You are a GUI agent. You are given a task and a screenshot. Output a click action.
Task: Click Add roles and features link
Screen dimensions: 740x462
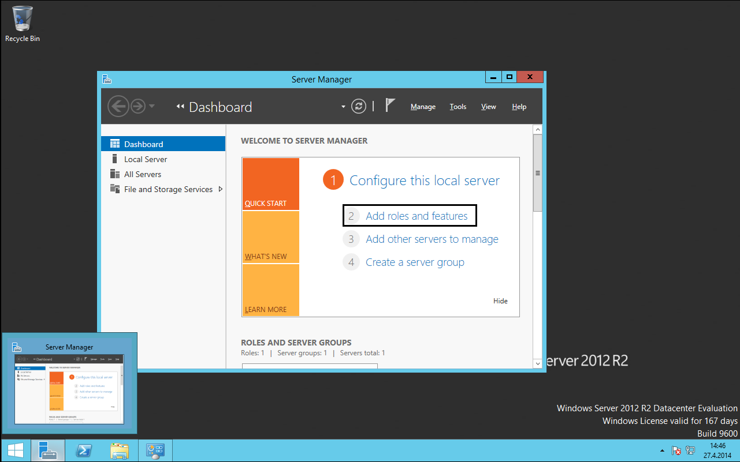[x=417, y=216]
